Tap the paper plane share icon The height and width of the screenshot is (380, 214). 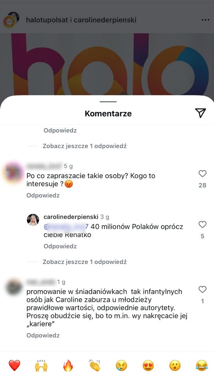point(200,113)
